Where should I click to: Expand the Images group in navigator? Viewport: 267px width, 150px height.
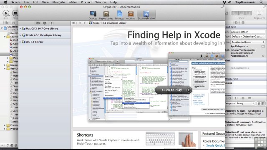click(x=5, y=65)
